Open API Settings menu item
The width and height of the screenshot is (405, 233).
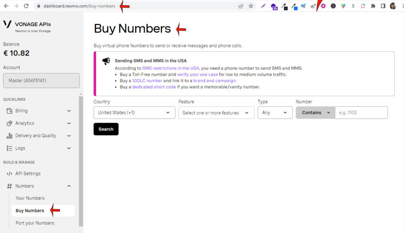28,173
